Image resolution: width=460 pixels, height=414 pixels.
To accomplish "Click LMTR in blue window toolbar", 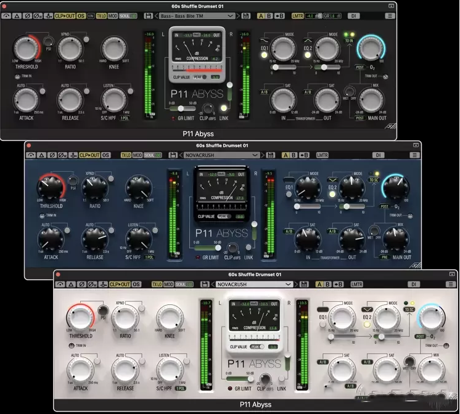I will coord(322,155).
